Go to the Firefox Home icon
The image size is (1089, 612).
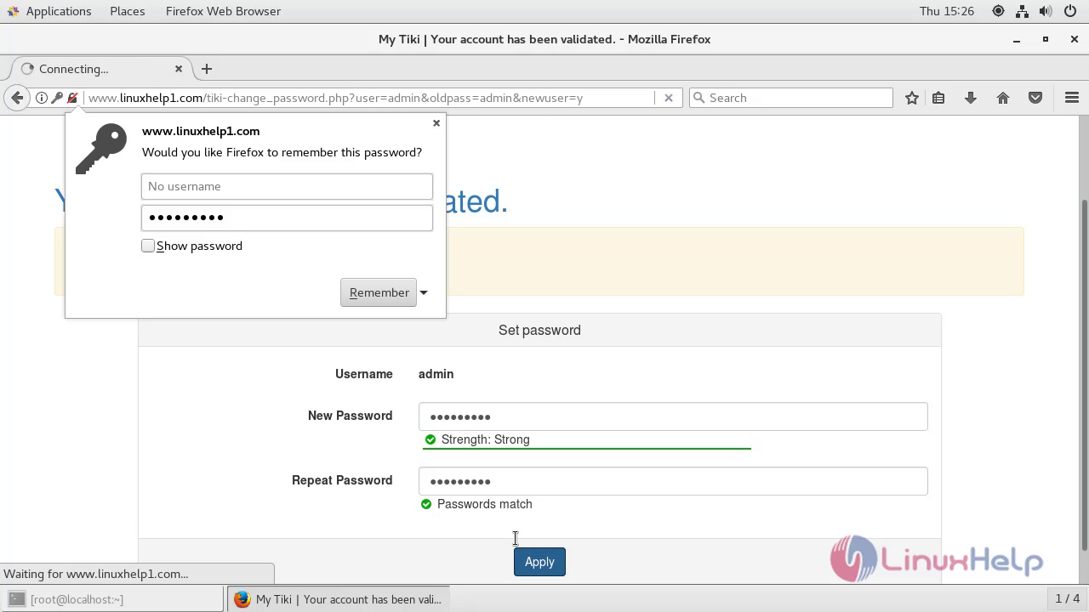(1003, 98)
